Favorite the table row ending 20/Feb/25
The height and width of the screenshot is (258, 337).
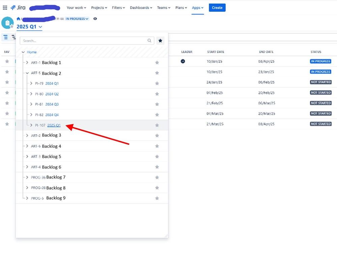pyautogui.click(x=7, y=93)
